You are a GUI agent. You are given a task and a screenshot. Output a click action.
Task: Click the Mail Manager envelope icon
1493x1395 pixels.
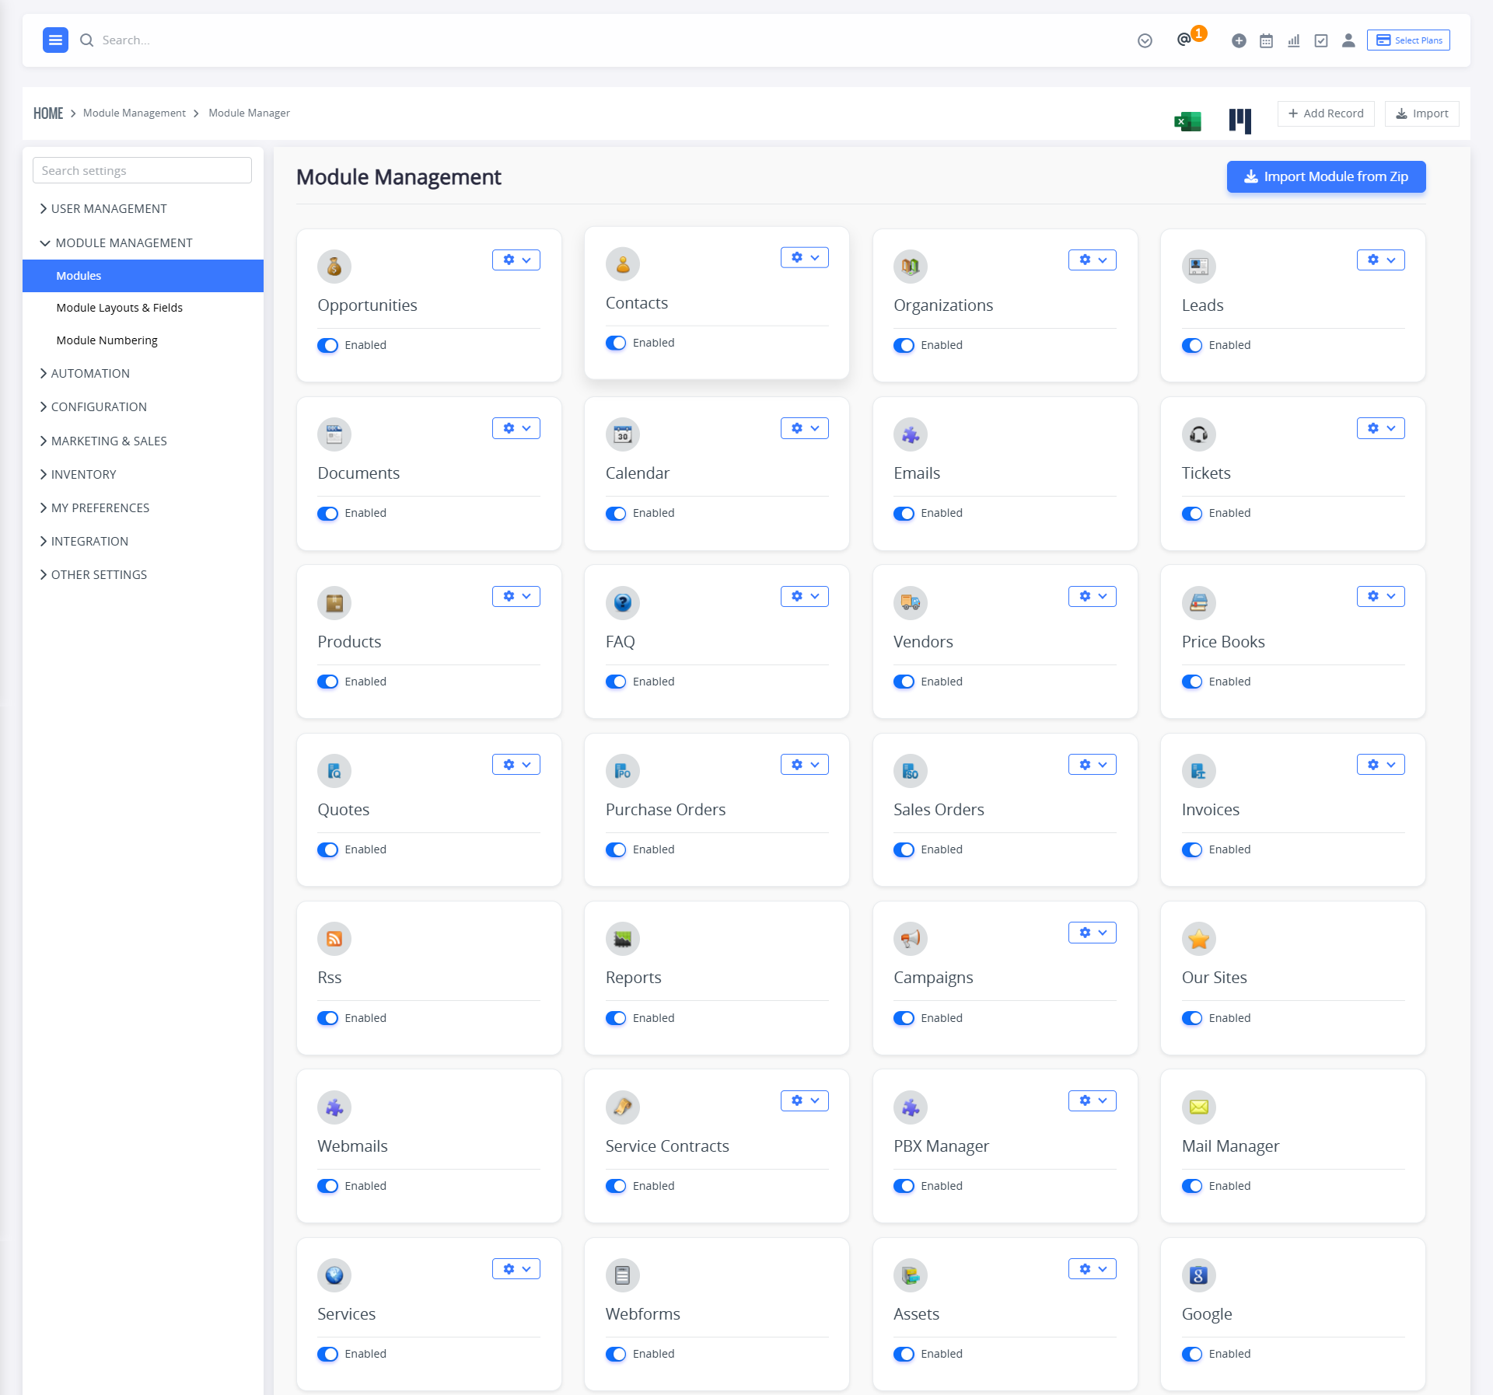[1199, 1107]
